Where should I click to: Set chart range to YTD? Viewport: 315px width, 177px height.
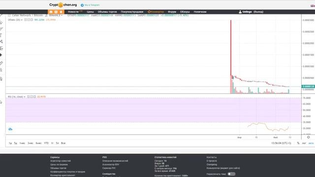(46, 143)
